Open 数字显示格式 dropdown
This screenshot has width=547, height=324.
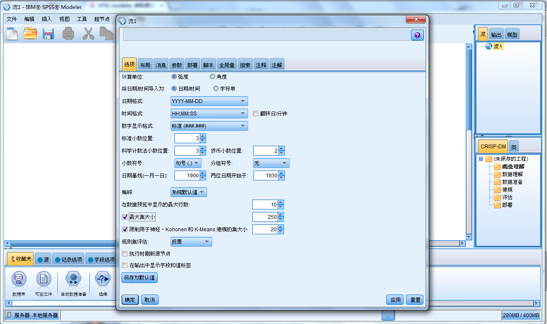(209, 126)
